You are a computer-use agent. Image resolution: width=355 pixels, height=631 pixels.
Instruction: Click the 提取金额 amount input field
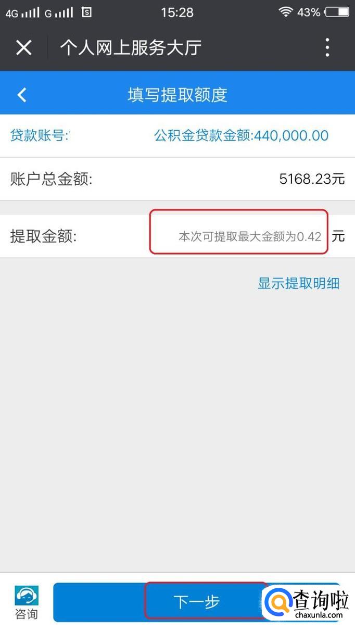[x=239, y=237]
